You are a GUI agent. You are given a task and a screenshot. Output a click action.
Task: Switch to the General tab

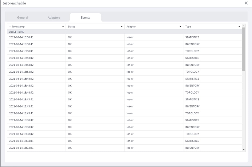click(x=22, y=18)
